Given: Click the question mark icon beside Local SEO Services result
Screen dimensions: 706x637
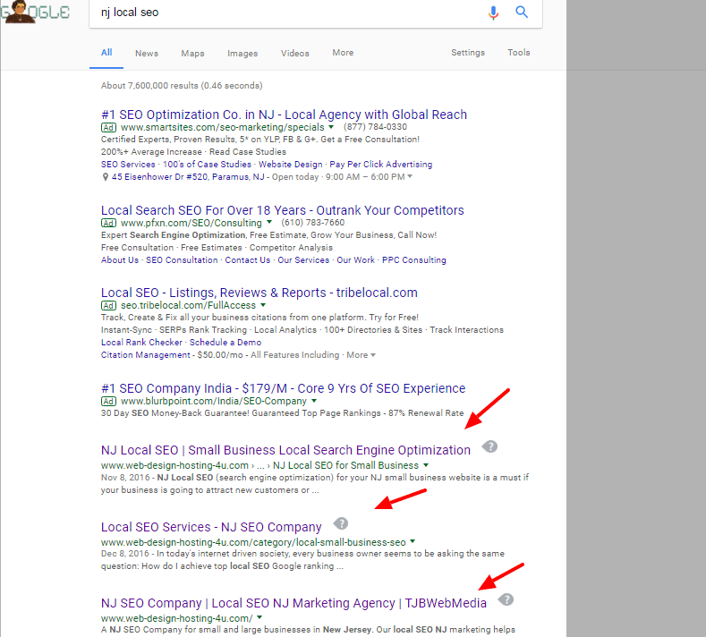Looking at the screenshot, I should (x=341, y=523).
